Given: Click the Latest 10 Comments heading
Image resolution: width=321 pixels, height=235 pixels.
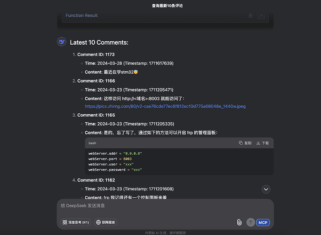Looking at the screenshot, I should coord(99,42).
